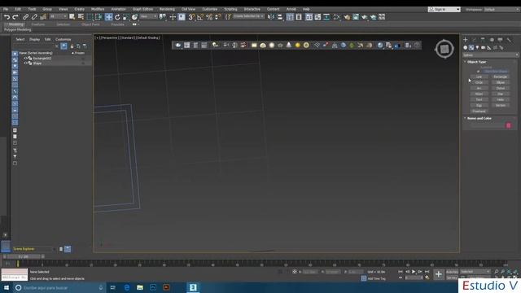Activate the Unlink Selection tool
This screenshot has width=521, height=293.
(x=34, y=17)
